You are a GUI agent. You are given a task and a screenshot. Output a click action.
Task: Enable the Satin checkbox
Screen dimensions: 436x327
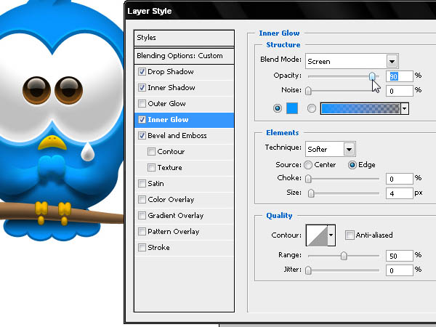point(142,184)
